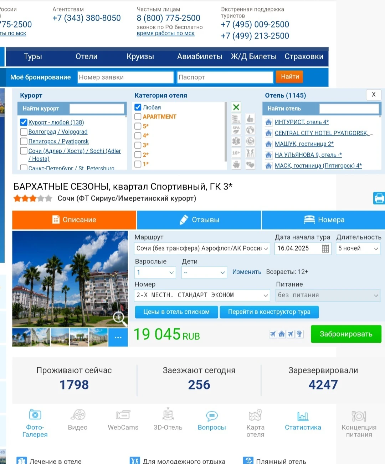Image resolution: width=385 pixels, height=464 pixels.
Task: Open the Статистика chart icon
Action: pos(303,416)
